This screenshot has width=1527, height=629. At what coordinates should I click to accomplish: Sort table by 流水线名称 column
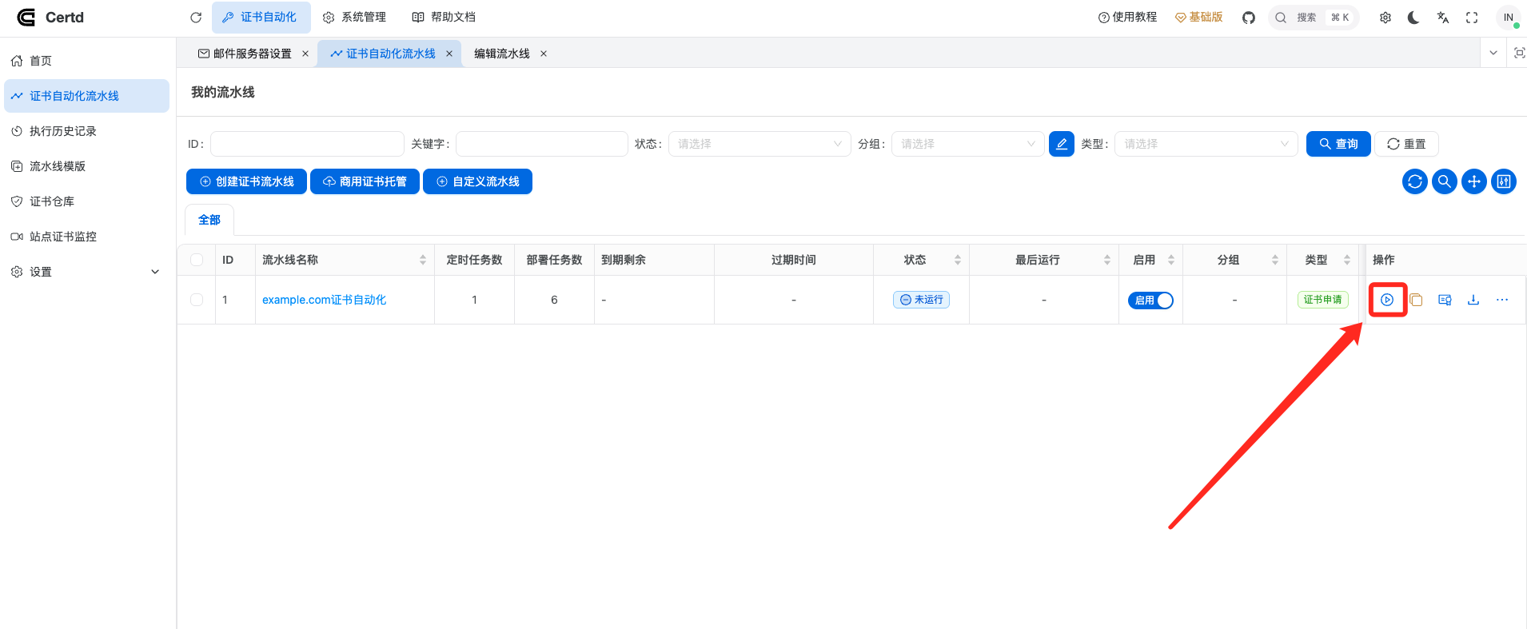(423, 260)
